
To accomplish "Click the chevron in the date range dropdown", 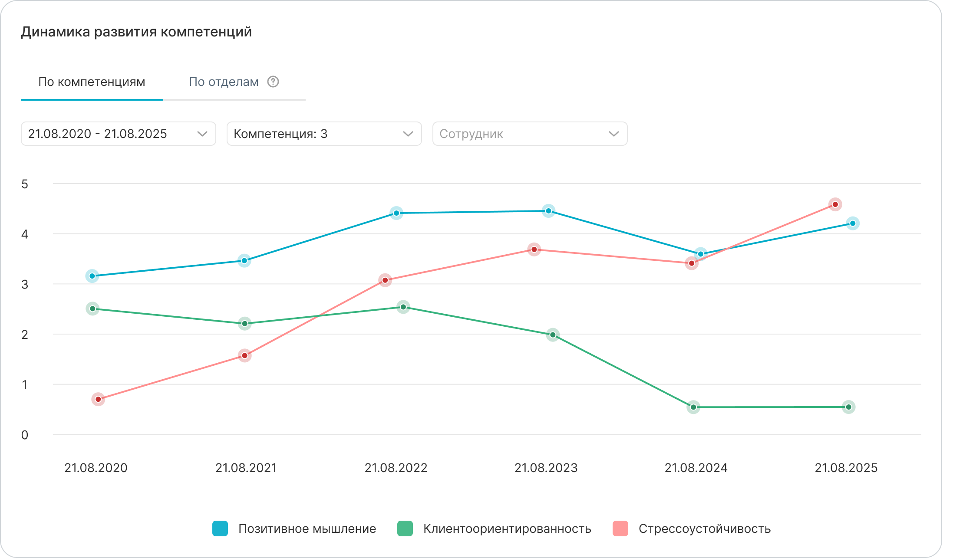I will pos(202,134).
